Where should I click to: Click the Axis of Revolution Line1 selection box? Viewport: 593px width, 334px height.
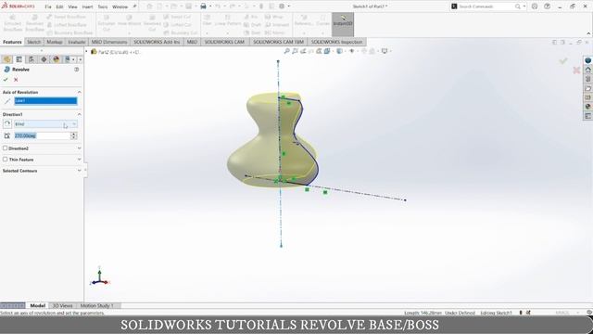(x=45, y=101)
